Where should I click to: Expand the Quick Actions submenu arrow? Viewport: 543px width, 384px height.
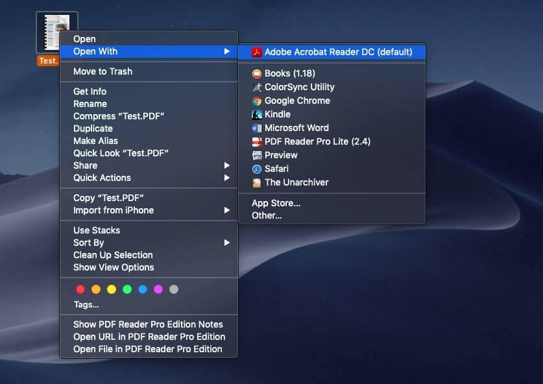tap(227, 178)
